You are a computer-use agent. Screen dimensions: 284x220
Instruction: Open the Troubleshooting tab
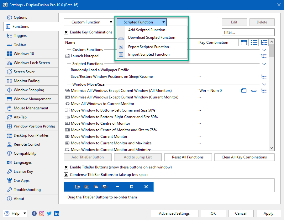(32, 190)
